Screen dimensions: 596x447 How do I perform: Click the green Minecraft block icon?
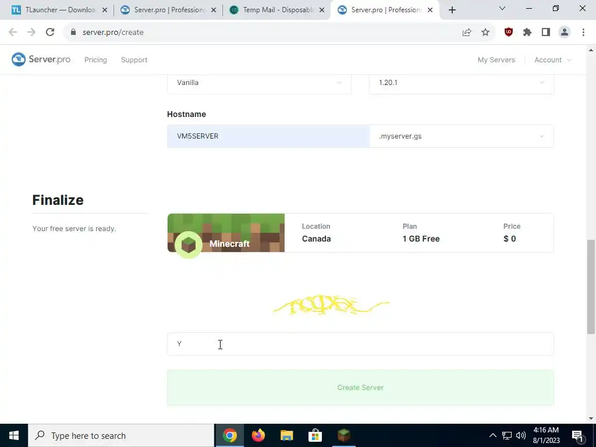click(189, 245)
